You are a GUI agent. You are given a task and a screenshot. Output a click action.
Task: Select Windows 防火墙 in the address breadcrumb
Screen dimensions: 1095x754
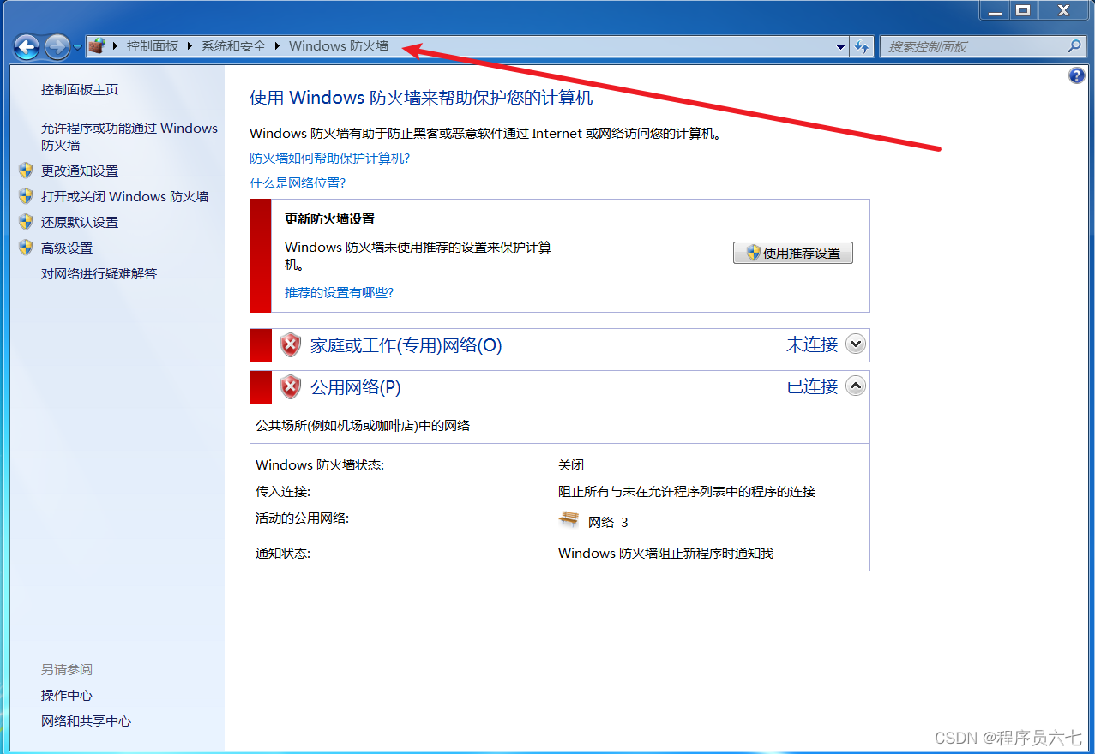pyautogui.click(x=339, y=46)
